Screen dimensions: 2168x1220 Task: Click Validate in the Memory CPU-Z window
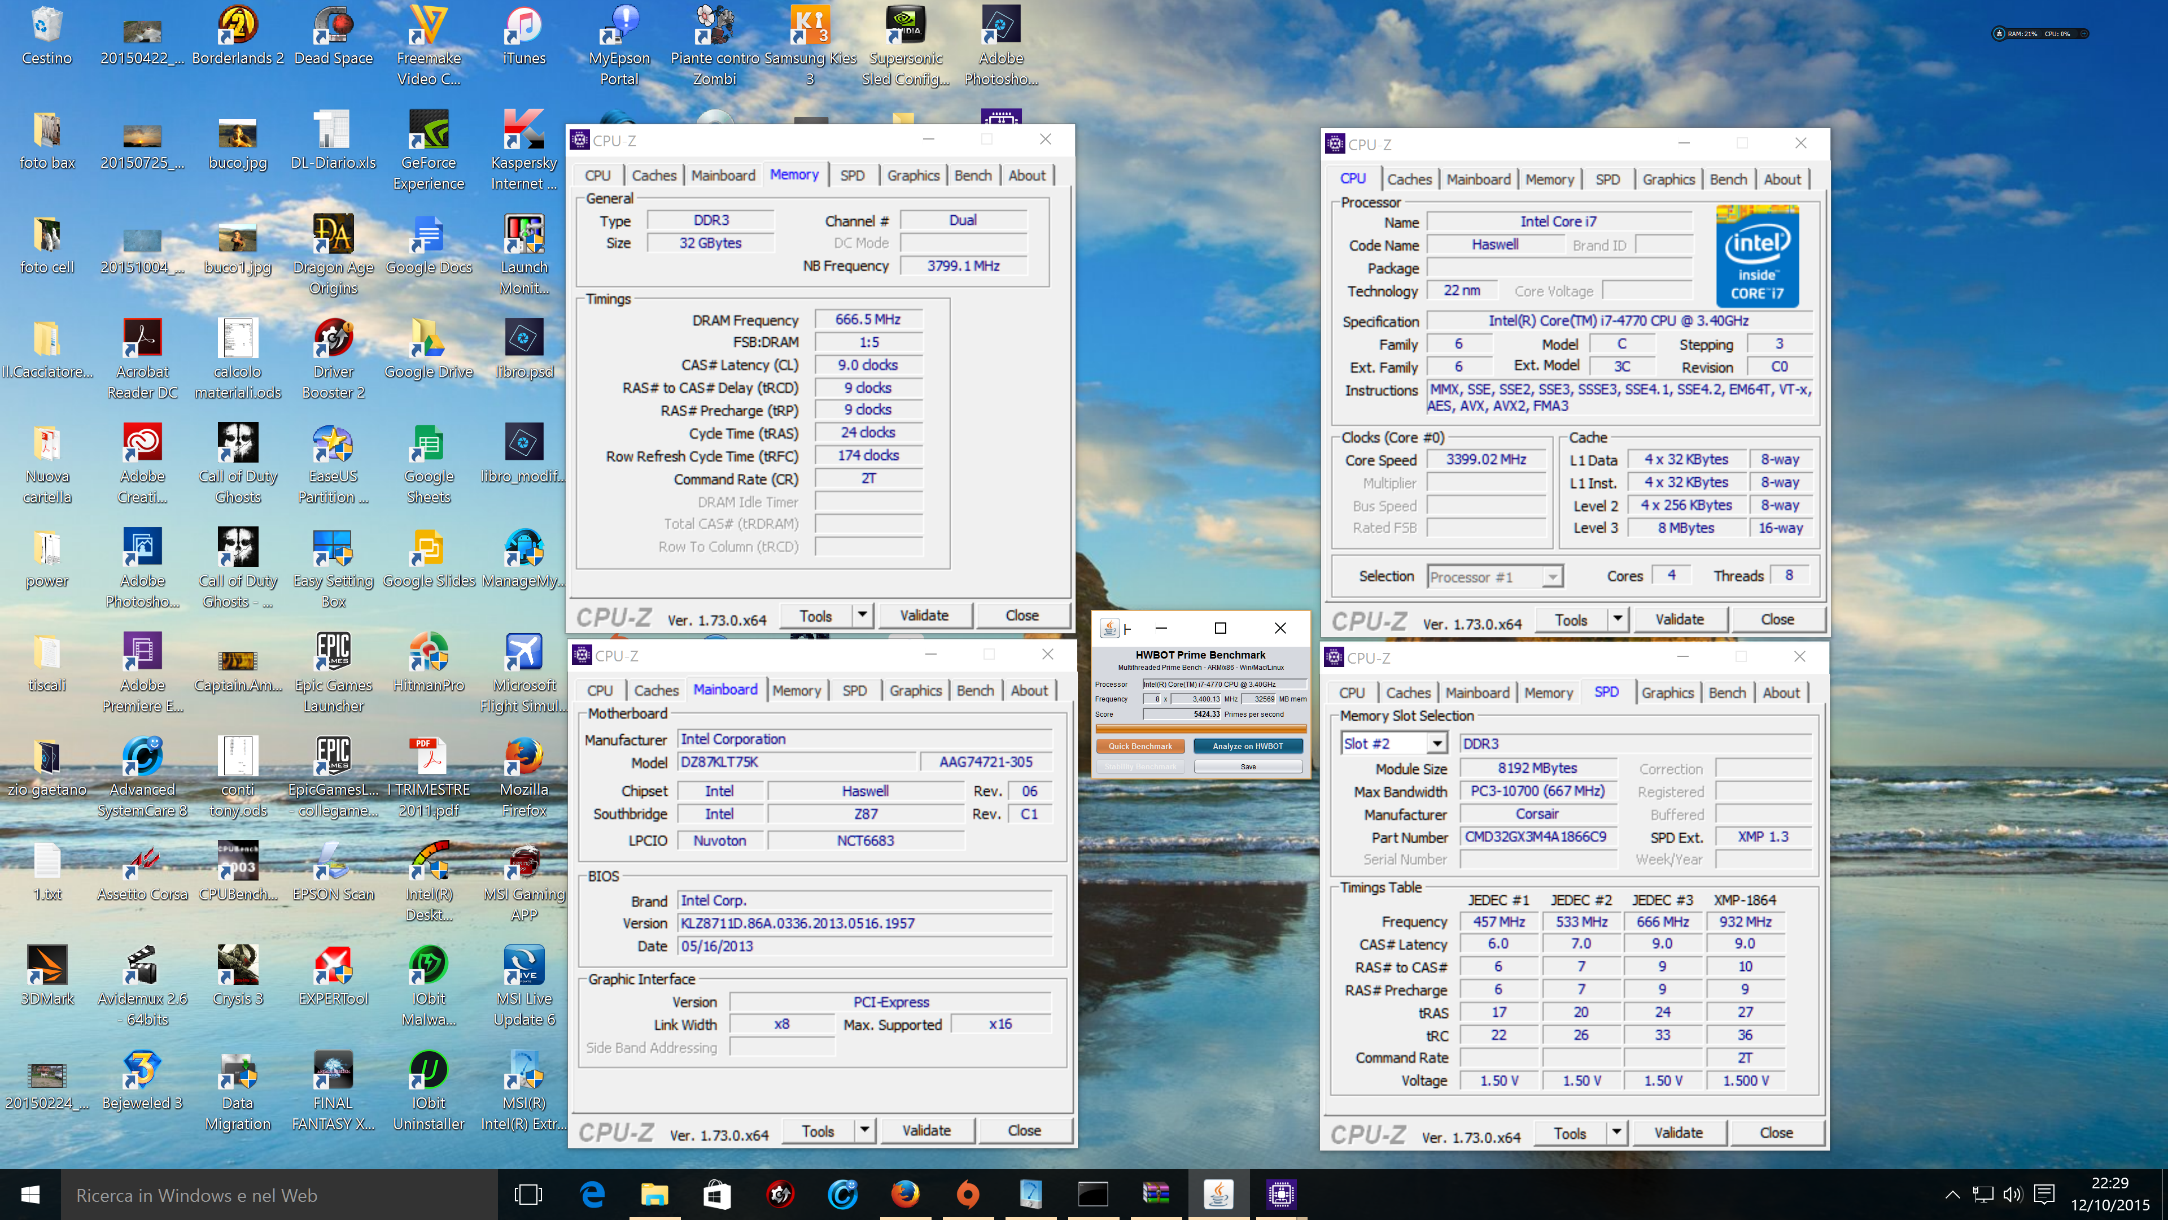tap(924, 616)
